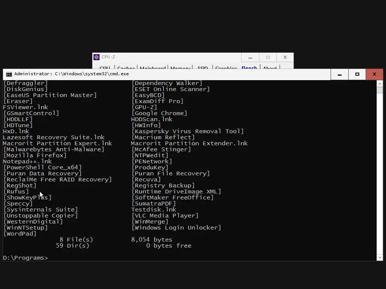Image resolution: width=386 pixels, height=289 pixels.
Task: Click the [Eraser] directory entry
Action: pos(18,101)
